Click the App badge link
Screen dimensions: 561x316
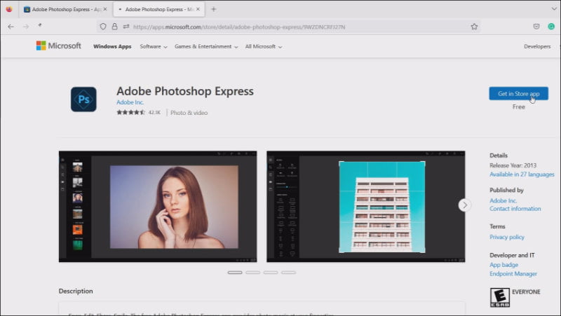pos(503,265)
